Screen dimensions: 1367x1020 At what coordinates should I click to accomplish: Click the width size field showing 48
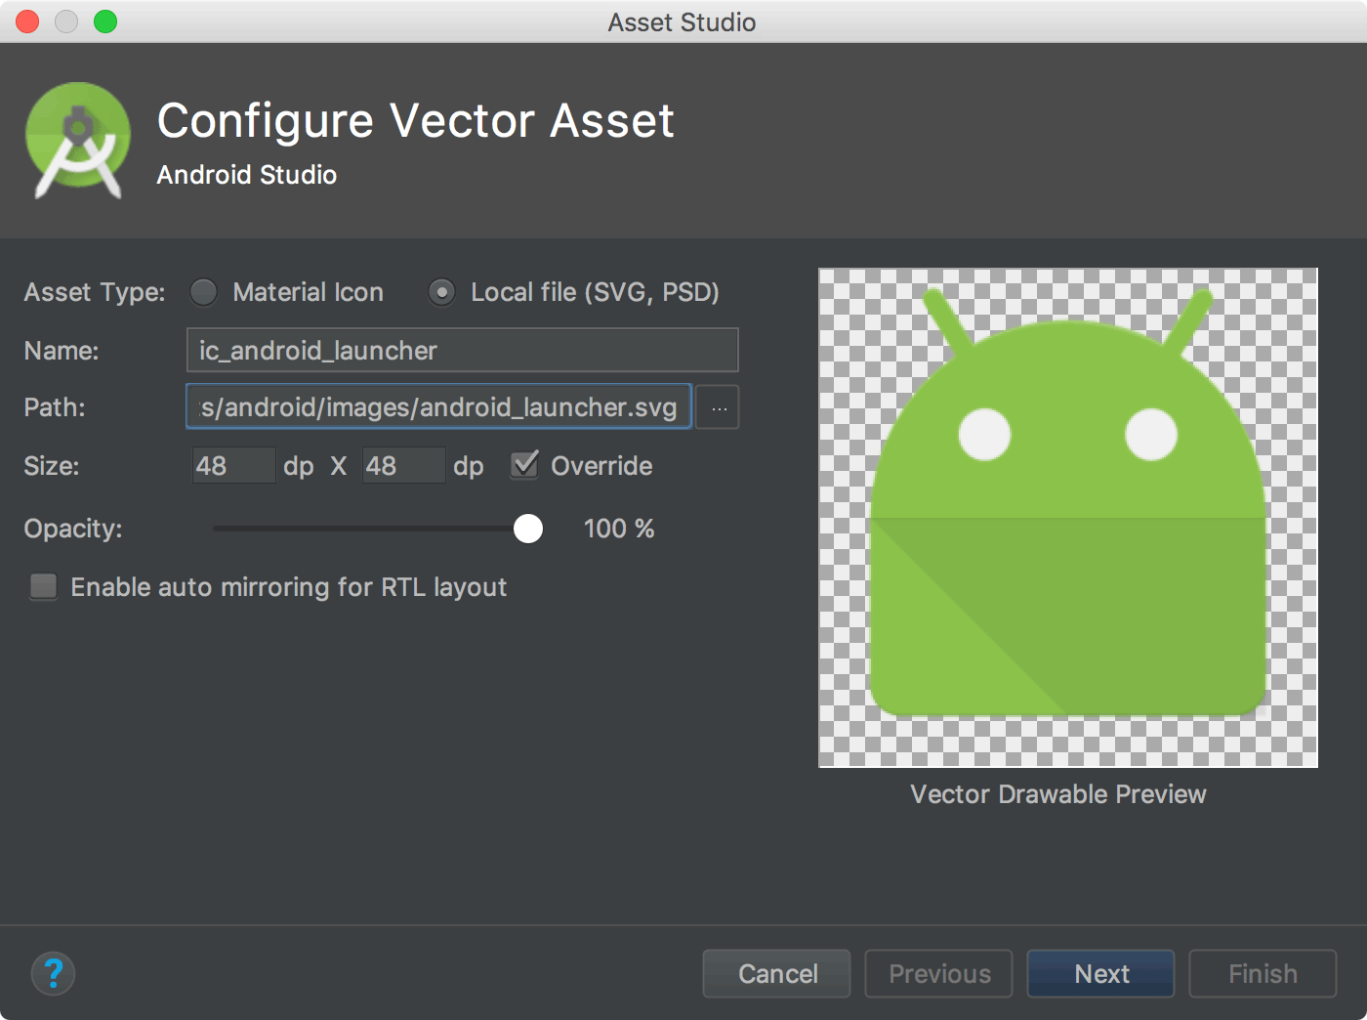[233, 465]
